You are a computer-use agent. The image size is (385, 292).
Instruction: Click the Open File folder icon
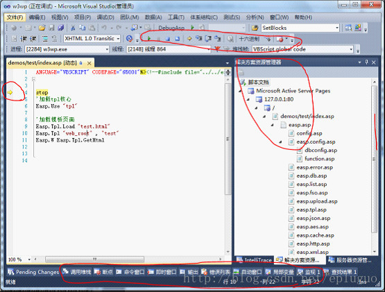[42, 28]
